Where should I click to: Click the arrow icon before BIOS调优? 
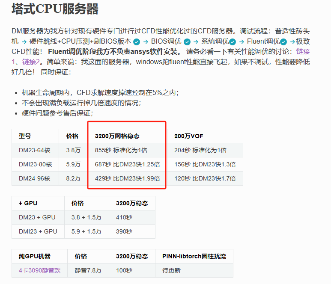click(146, 42)
